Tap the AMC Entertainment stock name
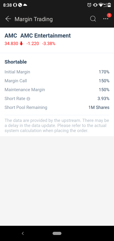Screen dimensions: 114x241 tap(45, 36)
